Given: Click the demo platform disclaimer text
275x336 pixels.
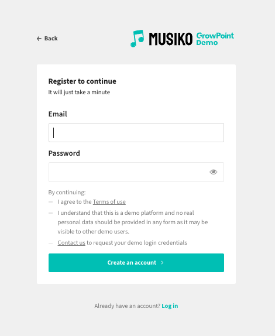Looking at the screenshot, I should (x=133, y=222).
